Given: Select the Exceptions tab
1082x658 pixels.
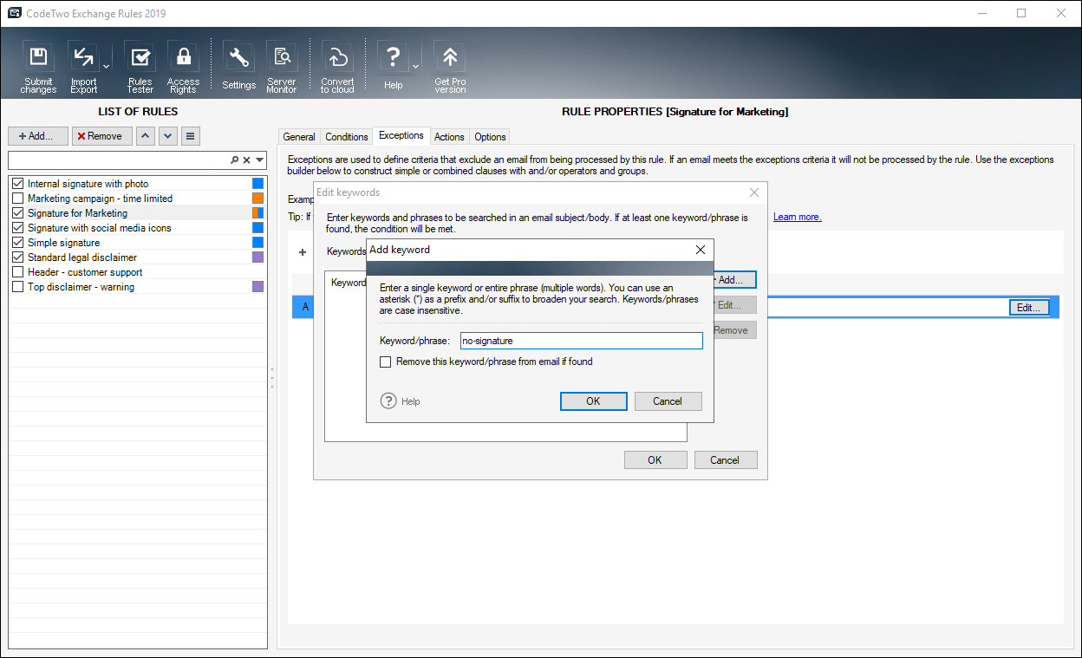Looking at the screenshot, I should pyautogui.click(x=401, y=136).
